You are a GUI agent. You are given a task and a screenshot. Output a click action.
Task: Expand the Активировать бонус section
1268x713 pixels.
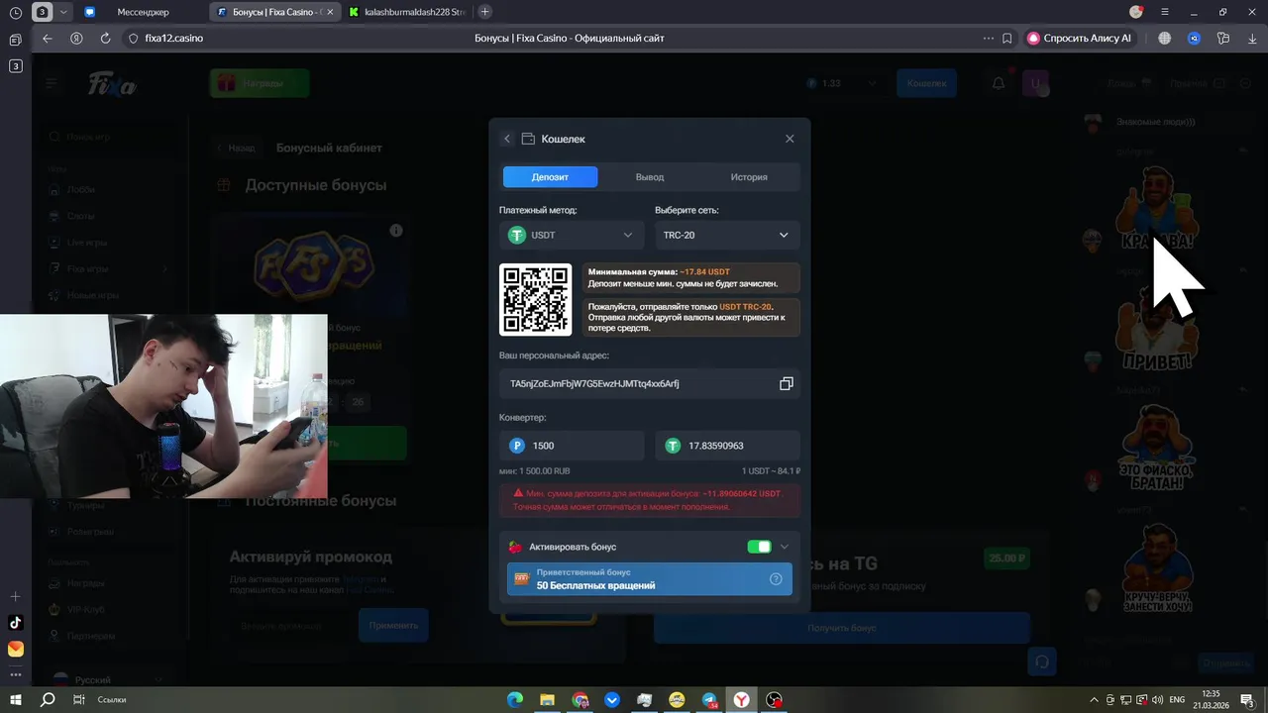(x=785, y=547)
